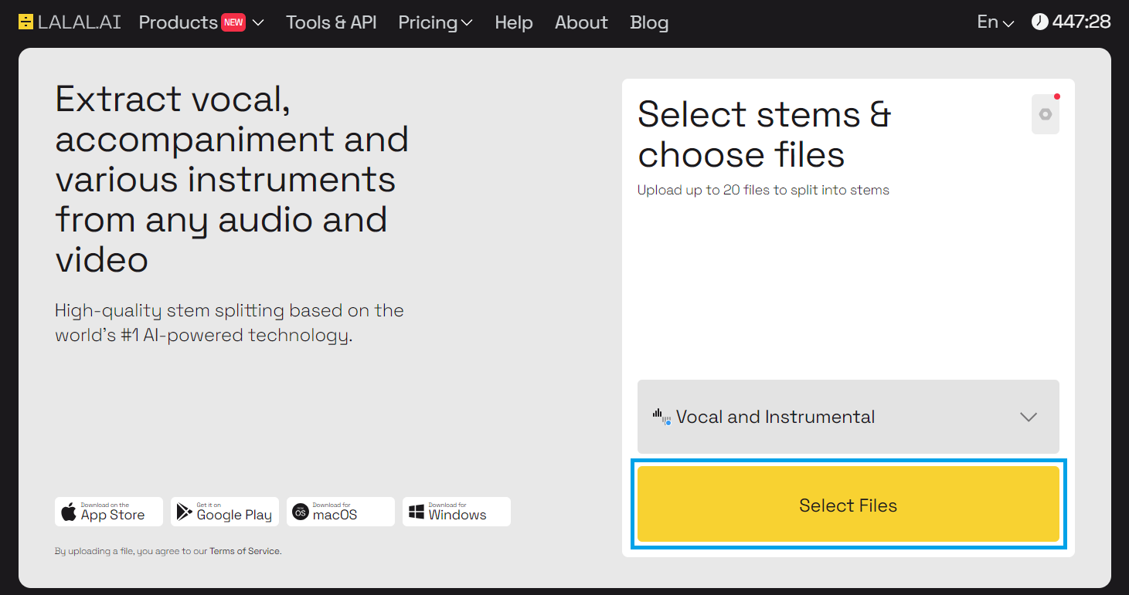Click the Apple logo icon

[x=69, y=512]
